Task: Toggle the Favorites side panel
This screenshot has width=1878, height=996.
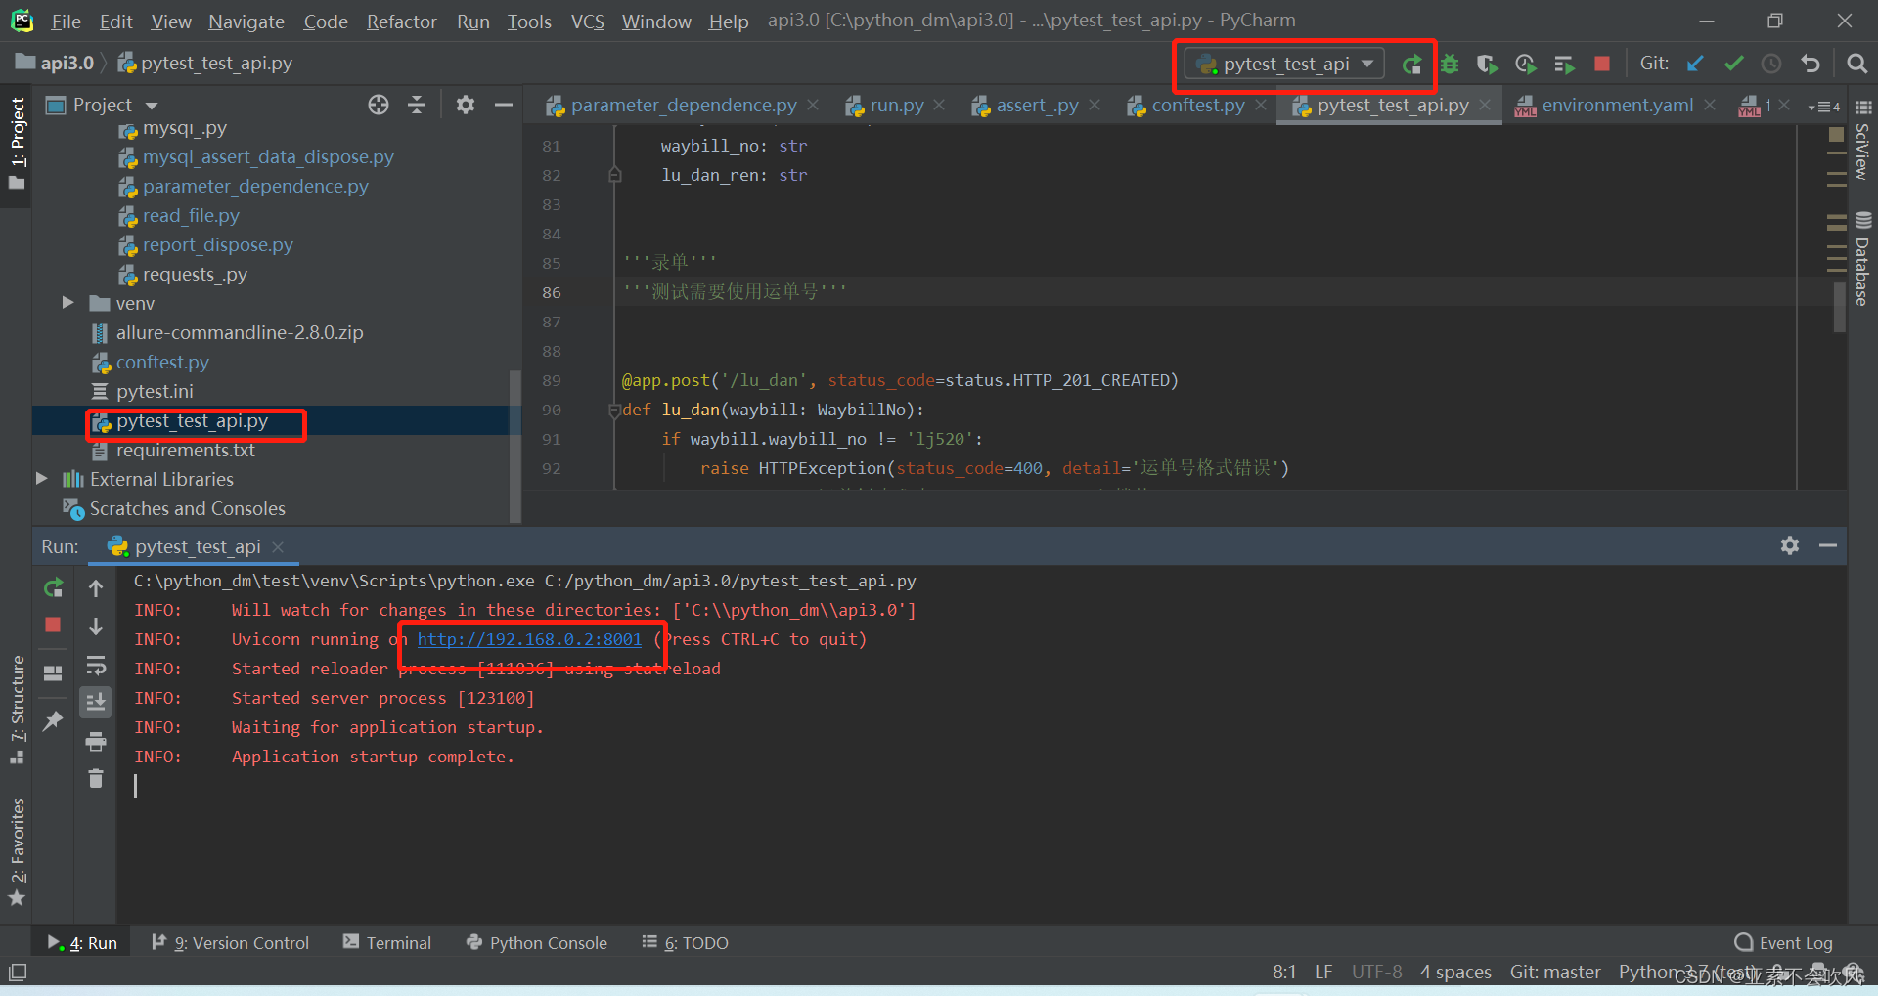Action: (x=18, y=852)
